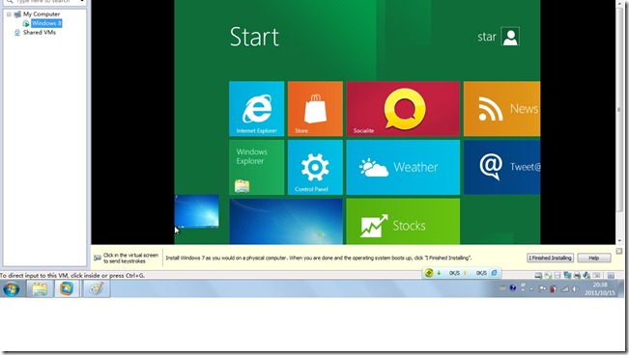Click the keyboard icon in hint bar
Viewport: 629px width, 355px height.
(x=97, y=258)
